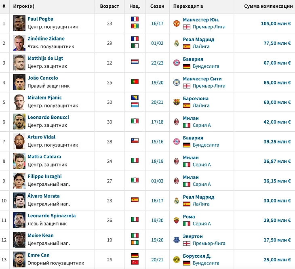Click the Borussia Dortmund club crest

point(176,260)
